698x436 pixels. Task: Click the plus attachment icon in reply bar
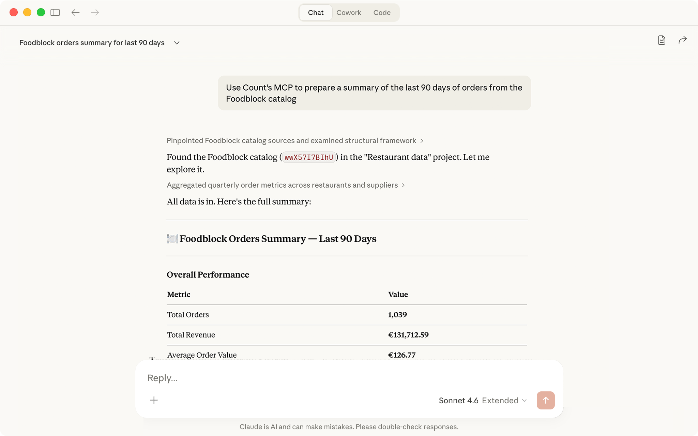coord(154,400)
